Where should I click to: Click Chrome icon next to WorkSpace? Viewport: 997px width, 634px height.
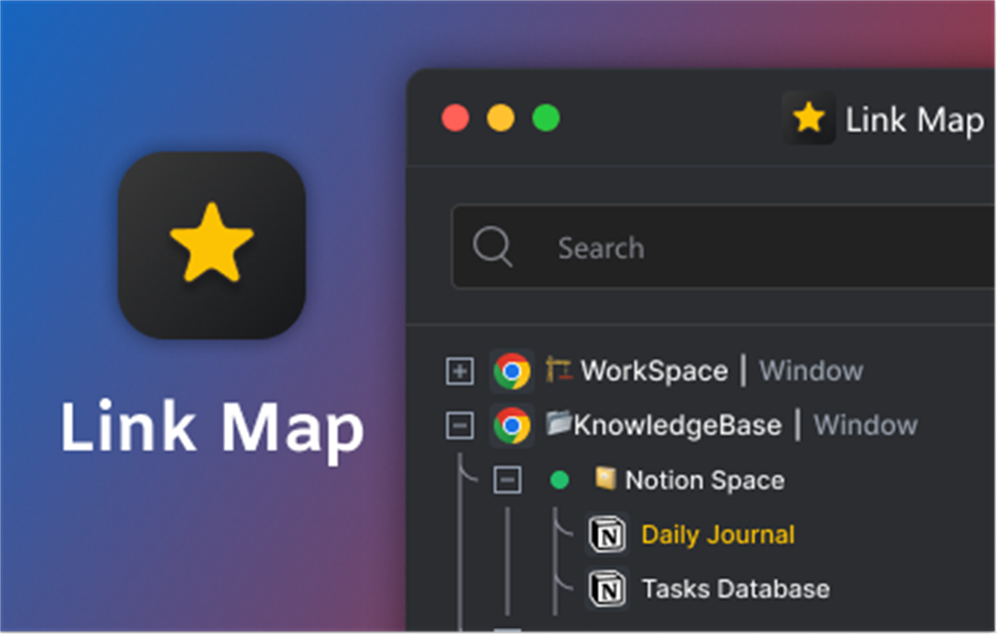tap(512, 371)
